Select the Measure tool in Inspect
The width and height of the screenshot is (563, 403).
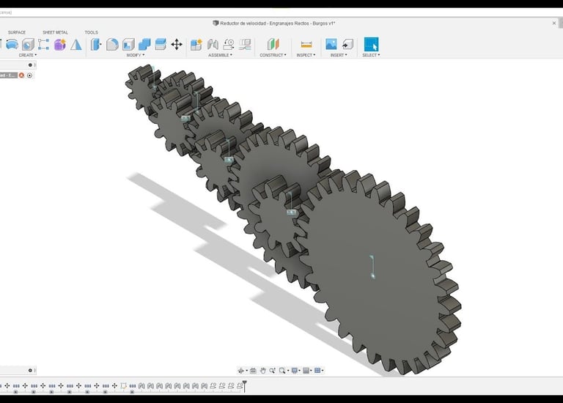coord(306,45)
